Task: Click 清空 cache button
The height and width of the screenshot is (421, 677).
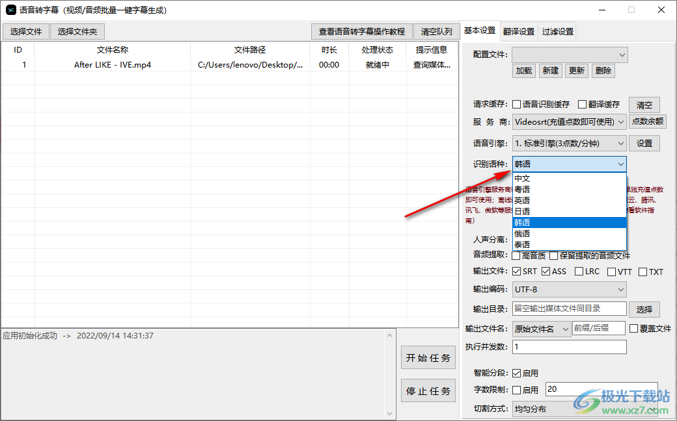Action: 644,105
